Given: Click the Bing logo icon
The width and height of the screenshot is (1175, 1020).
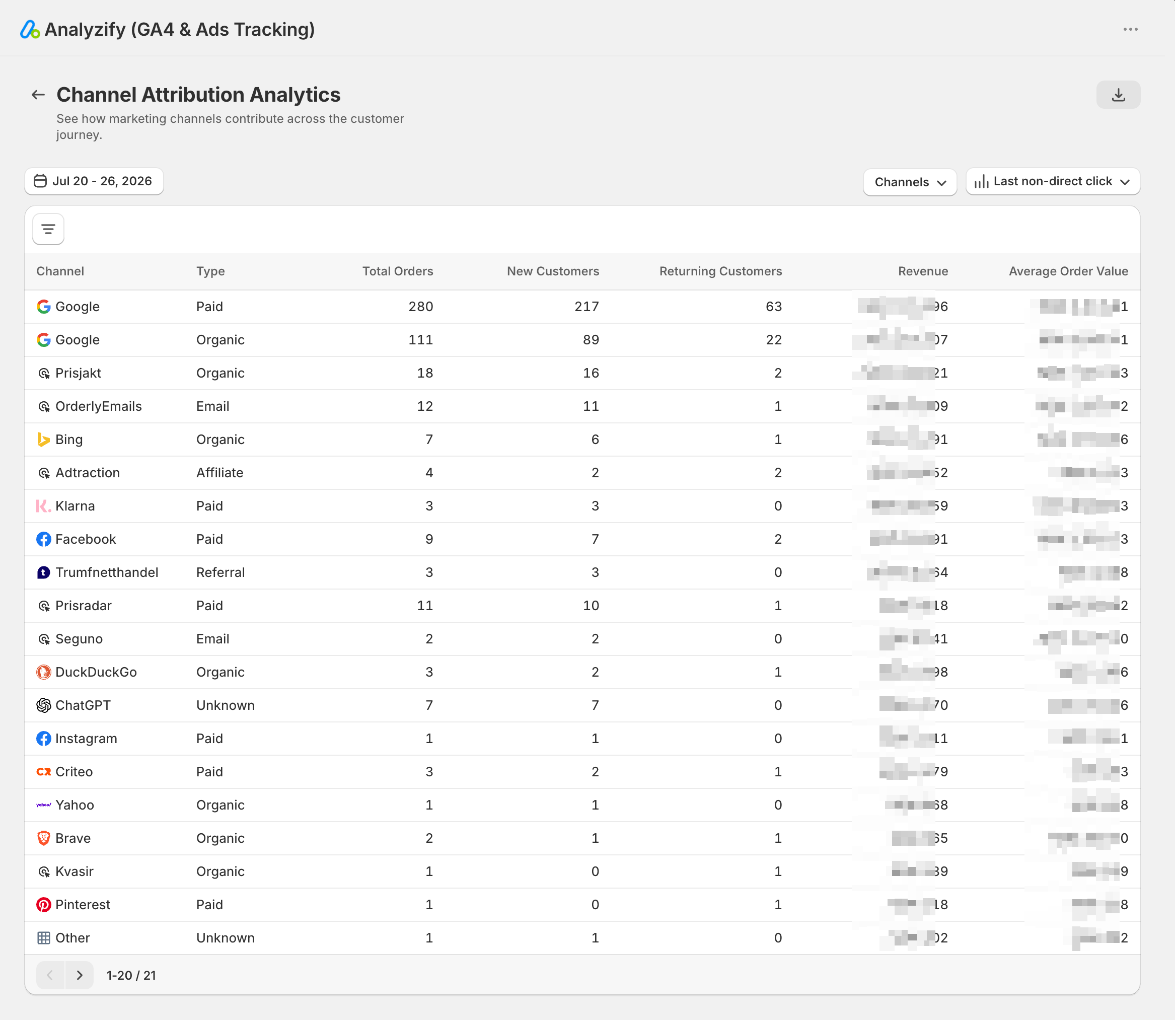Looking at the screenshot, I should [x=44, y=440].
